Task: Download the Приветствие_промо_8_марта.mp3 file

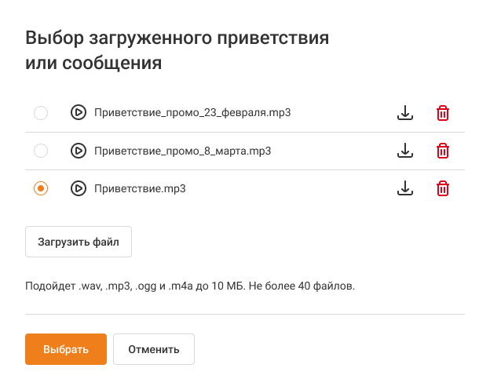Action: point(404,151)
